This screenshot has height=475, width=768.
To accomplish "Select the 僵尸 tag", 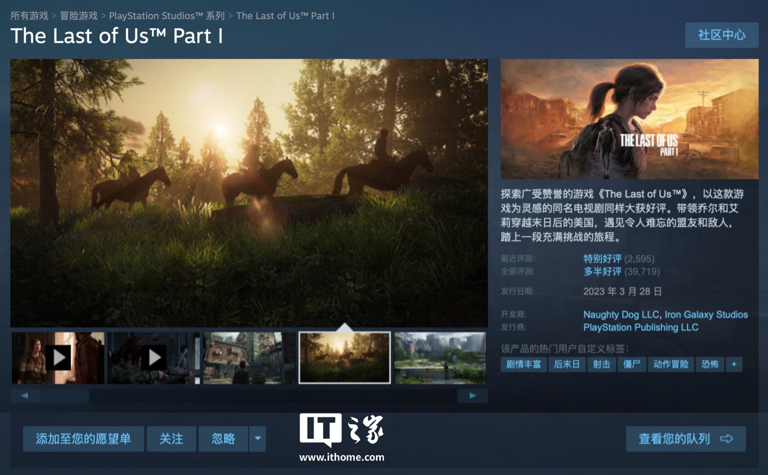I will pos(632,364).
